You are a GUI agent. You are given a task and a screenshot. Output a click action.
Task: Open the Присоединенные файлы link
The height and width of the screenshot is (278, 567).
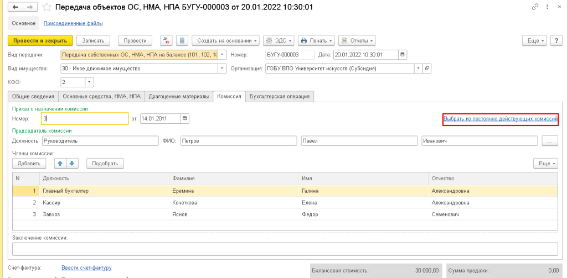(x=73, y=23)
